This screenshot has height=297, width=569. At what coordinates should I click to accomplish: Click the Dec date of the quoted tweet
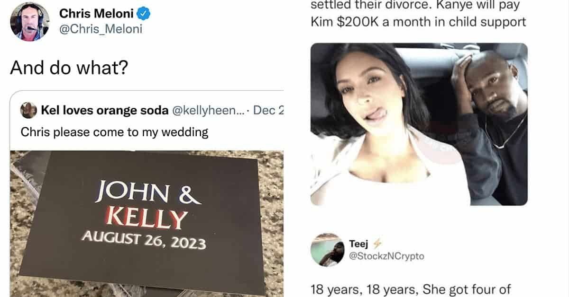(x=268, y=111)
